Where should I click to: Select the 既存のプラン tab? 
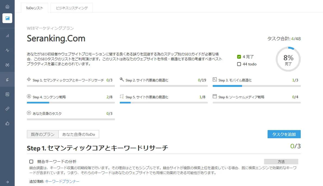coord(43,134)
